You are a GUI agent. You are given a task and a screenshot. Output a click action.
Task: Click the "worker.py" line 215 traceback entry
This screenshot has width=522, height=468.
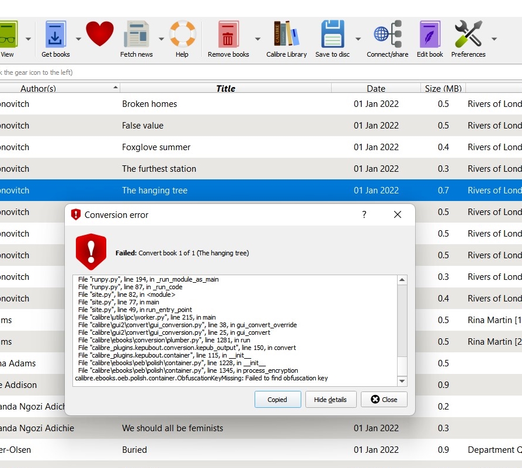[x=147, y=317]
